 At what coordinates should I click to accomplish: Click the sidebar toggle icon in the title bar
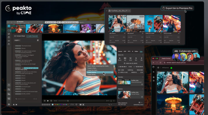coord(8,22)
